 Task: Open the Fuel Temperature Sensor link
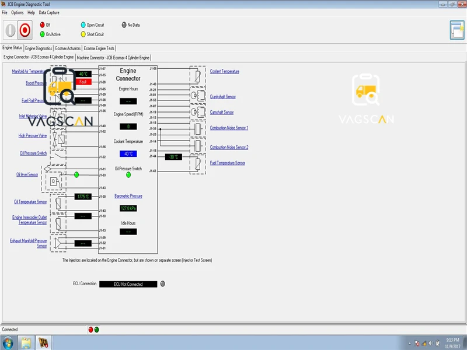coord(228,163)
